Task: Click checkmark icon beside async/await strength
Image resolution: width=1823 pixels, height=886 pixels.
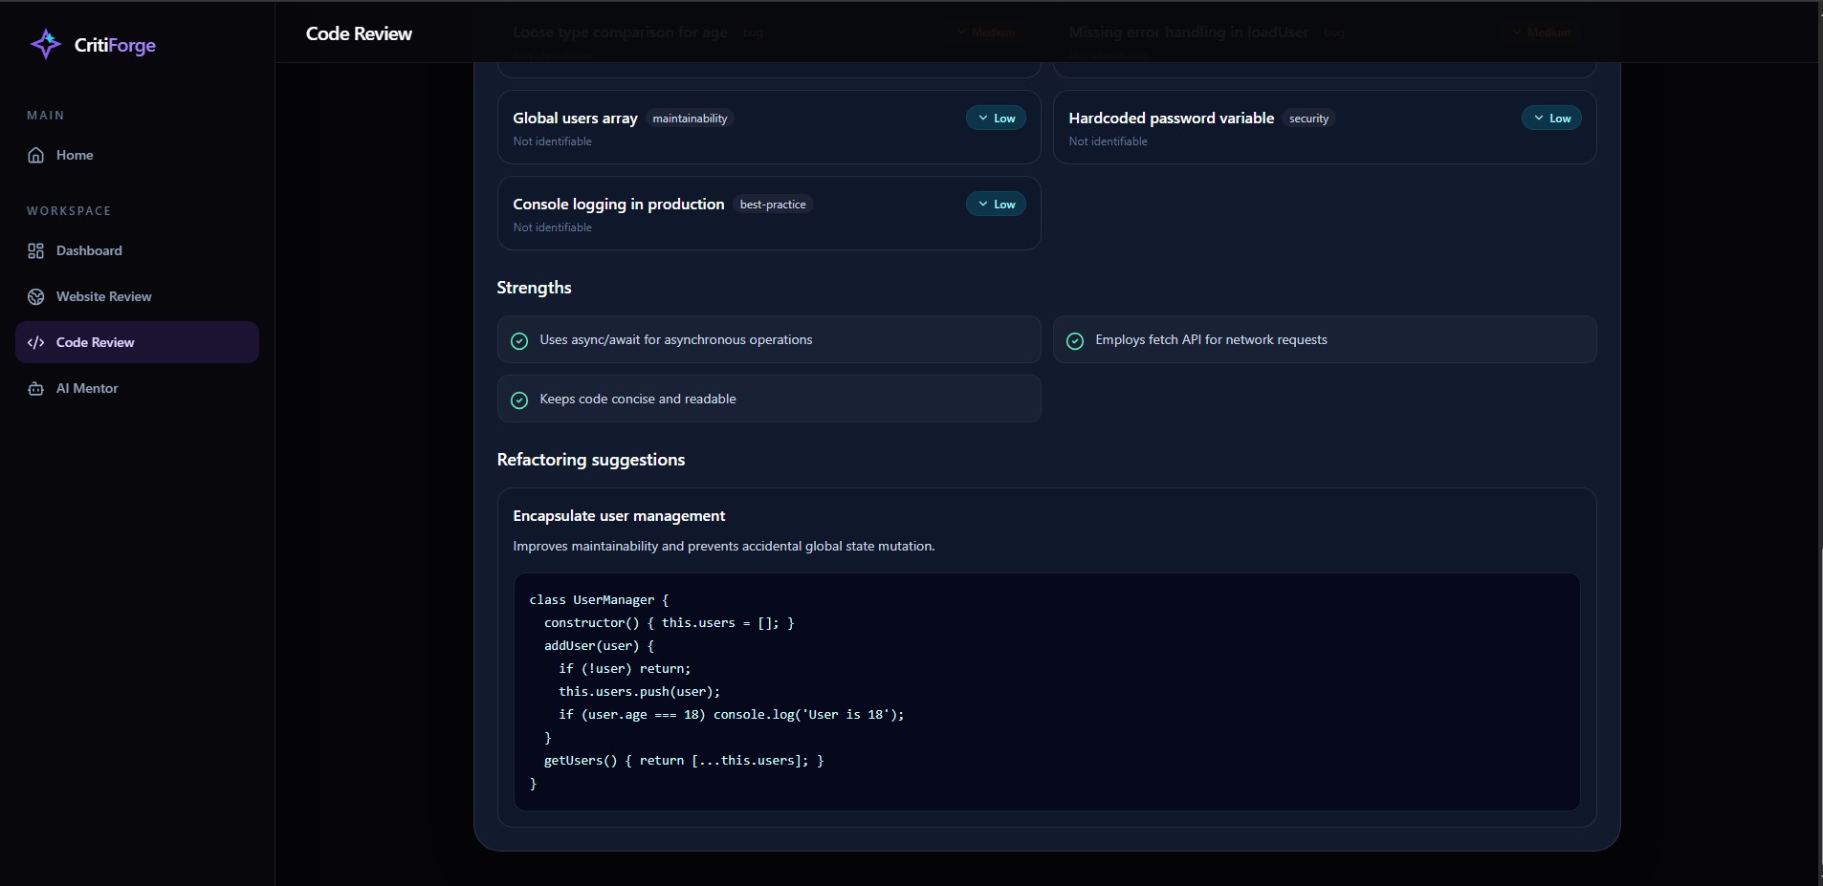Action: [x=519, y=340]
